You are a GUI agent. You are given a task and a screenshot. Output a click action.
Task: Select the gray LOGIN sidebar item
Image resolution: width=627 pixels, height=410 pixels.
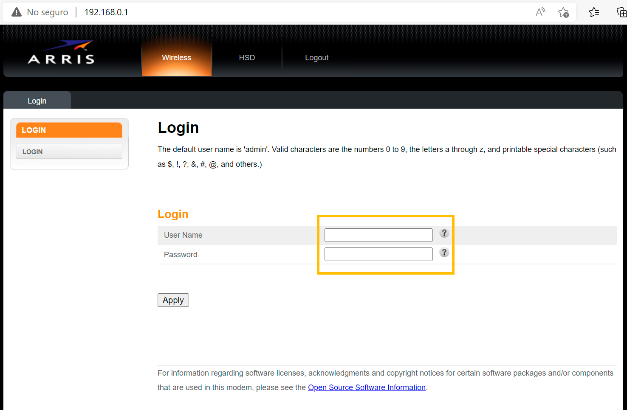69,152
